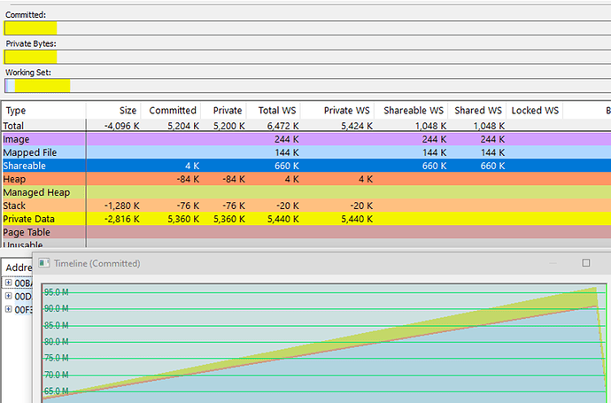Image resolution: width=611 pixels, height=403 pixels.
Task: Click the Locked WS column header
Action: coord(535,111)
